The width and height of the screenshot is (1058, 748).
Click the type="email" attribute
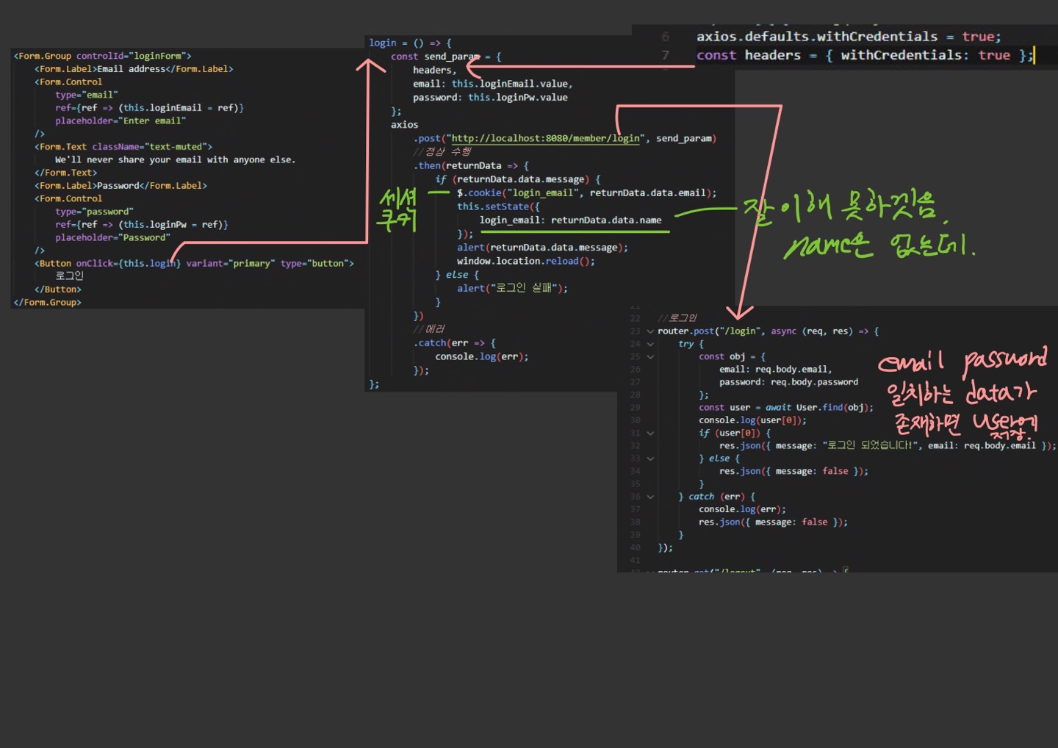(86, 95)
